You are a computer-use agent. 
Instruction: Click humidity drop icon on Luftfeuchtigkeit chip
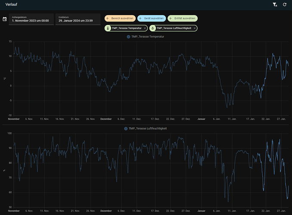pyautogui.click(x=153, y=28)
